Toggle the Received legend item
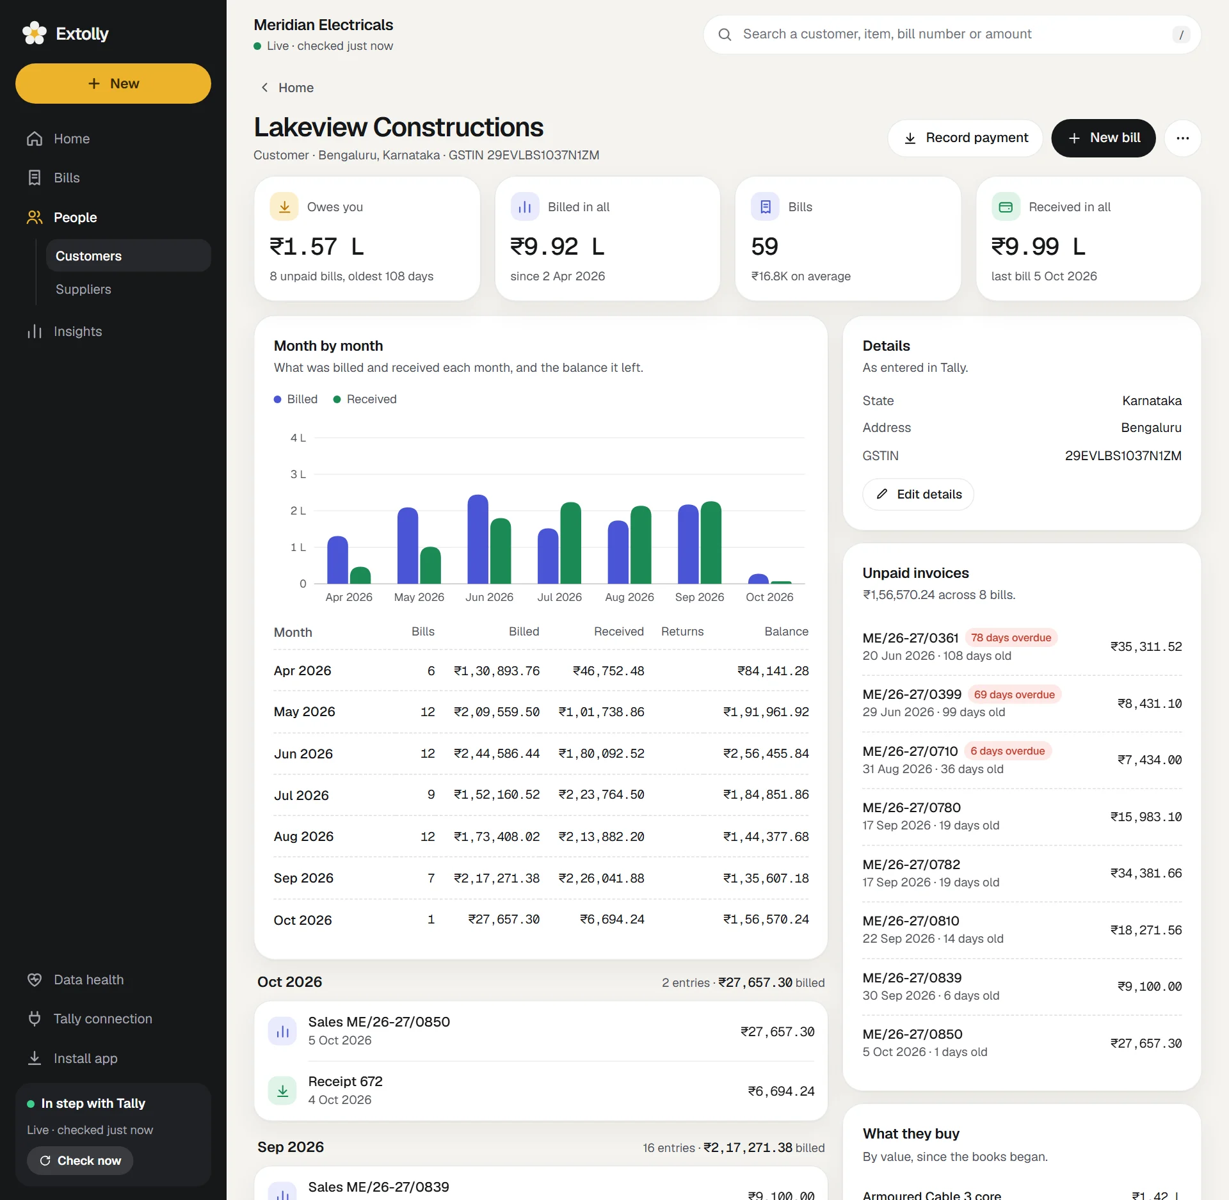The height and width of the screenshot is (1200, 1229). 365,399
